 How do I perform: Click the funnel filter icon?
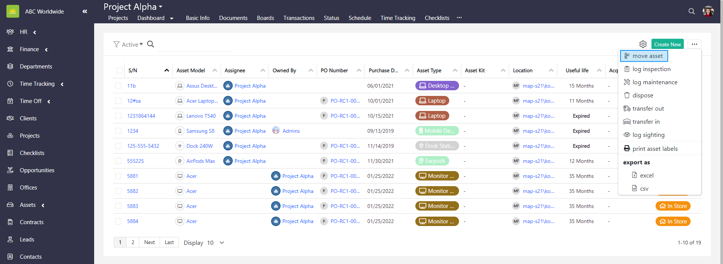pyautogui.click(x=116, y=44)
